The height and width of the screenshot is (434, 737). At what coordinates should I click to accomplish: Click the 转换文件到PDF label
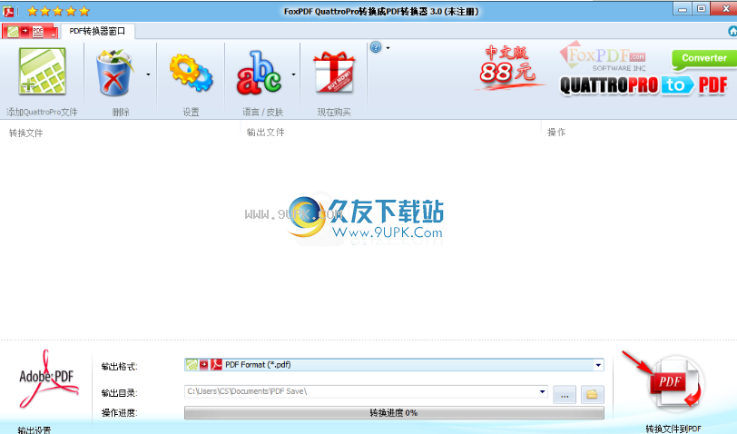coord(673,429)
